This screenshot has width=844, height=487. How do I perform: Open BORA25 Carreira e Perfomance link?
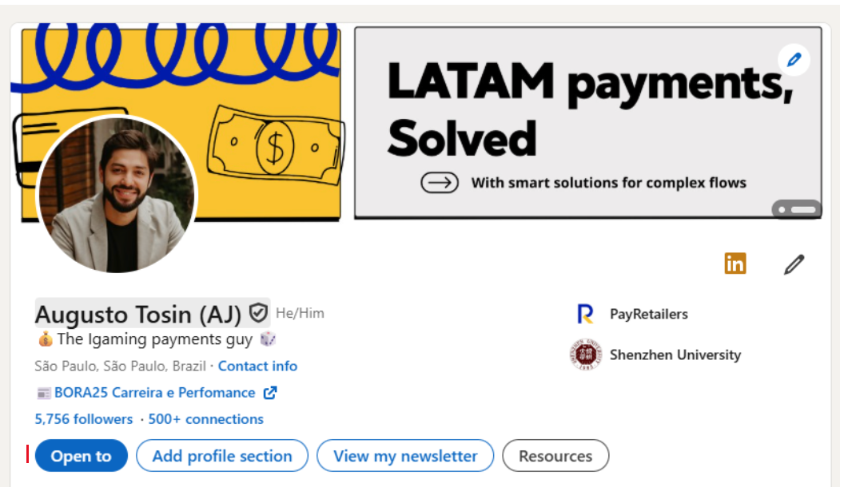[x=155, y=393]
